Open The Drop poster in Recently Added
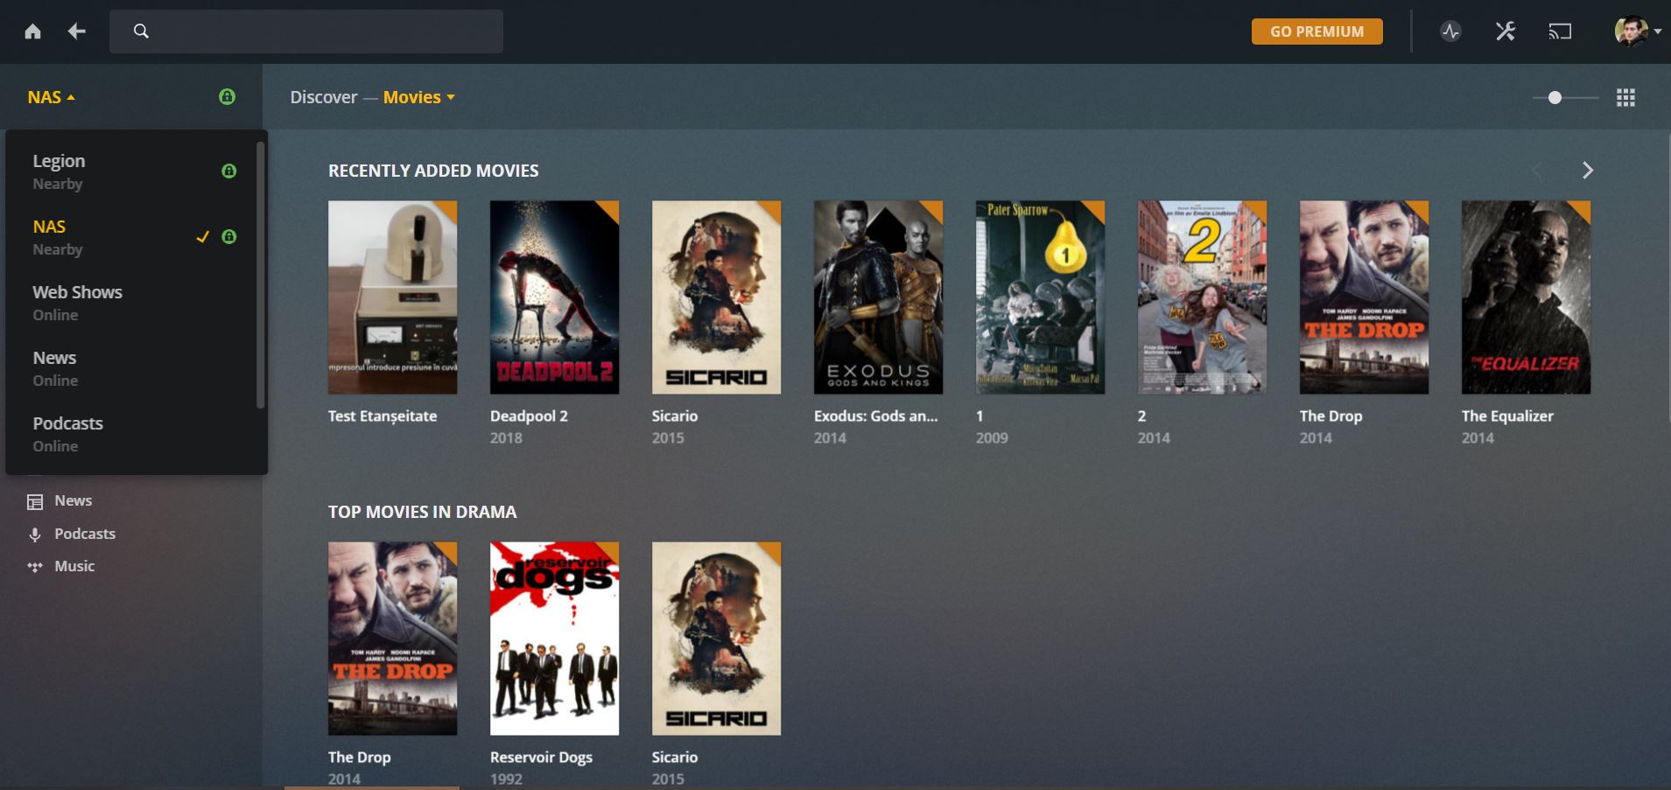This screenshot has width=1671, height=790. click(x=1364, y=297)
